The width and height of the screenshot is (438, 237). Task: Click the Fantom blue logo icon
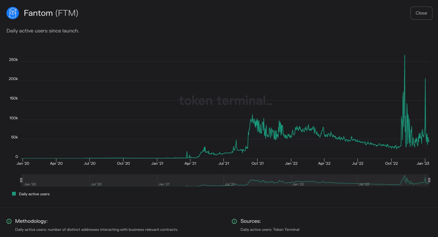(x=12, y=13)
